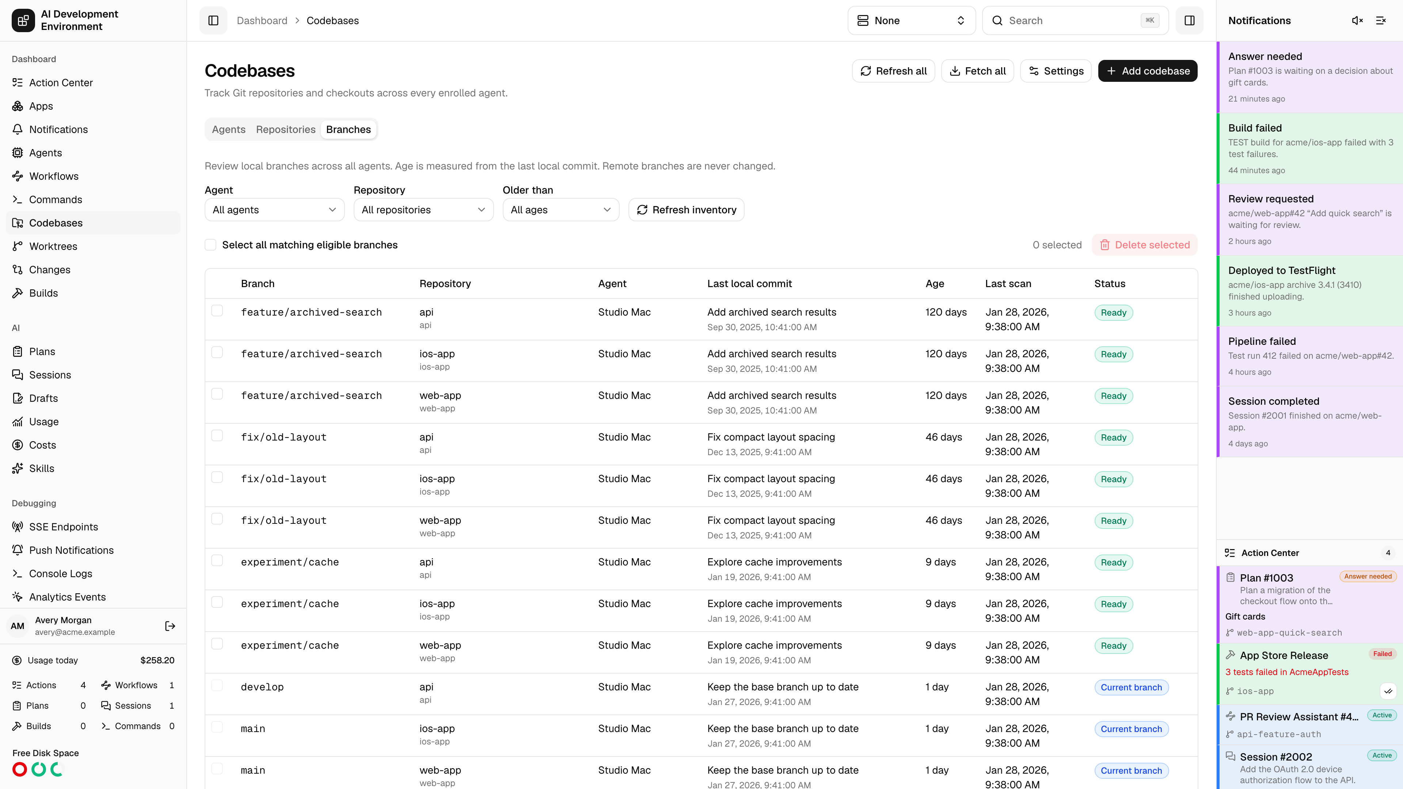This screenshot has width=1403, height=789.
Task: Open Worktrees in the sidebar
Action: [93, 247]
